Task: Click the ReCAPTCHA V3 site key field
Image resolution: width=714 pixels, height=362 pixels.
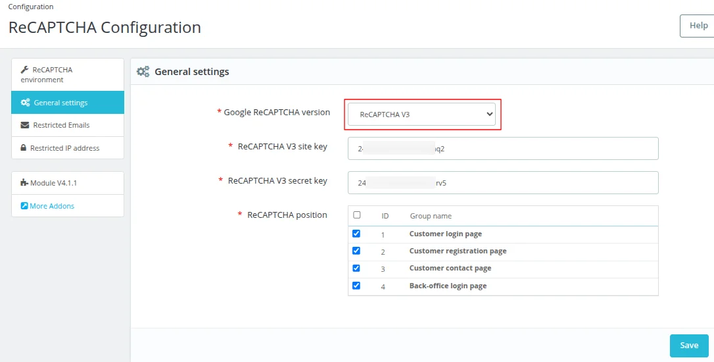Action: (503, 148)
